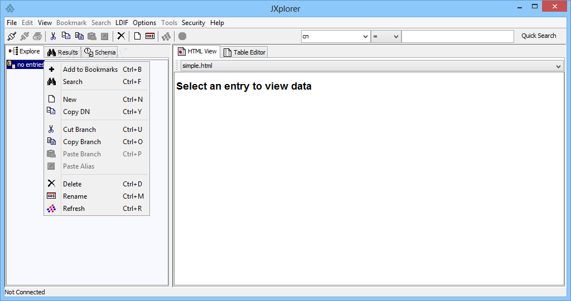Open the Edit menu
571x301 pixels.
click(x=27, y=23)
